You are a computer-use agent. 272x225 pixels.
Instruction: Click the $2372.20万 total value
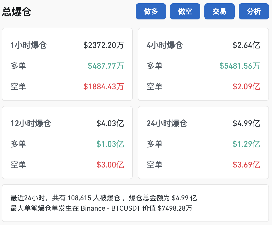pyautogui.click(x=103, y=45)
